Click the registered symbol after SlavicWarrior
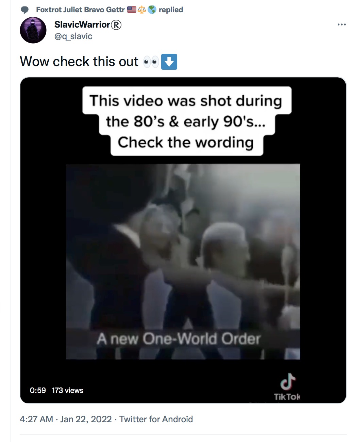 (116, 25)
